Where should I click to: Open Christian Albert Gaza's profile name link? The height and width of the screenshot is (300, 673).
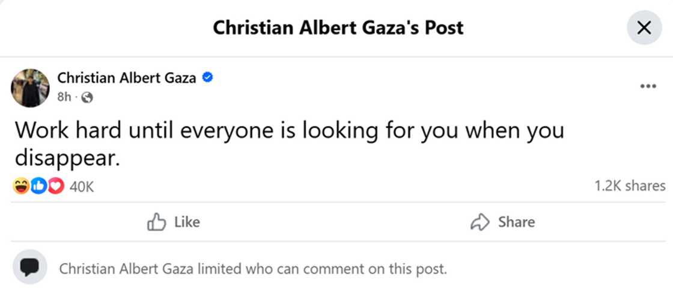click(127, 77)
